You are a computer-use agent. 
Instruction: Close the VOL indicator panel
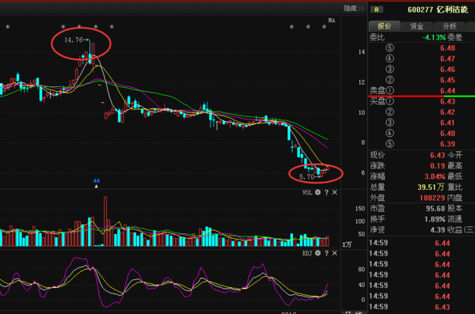click(335, 192)
